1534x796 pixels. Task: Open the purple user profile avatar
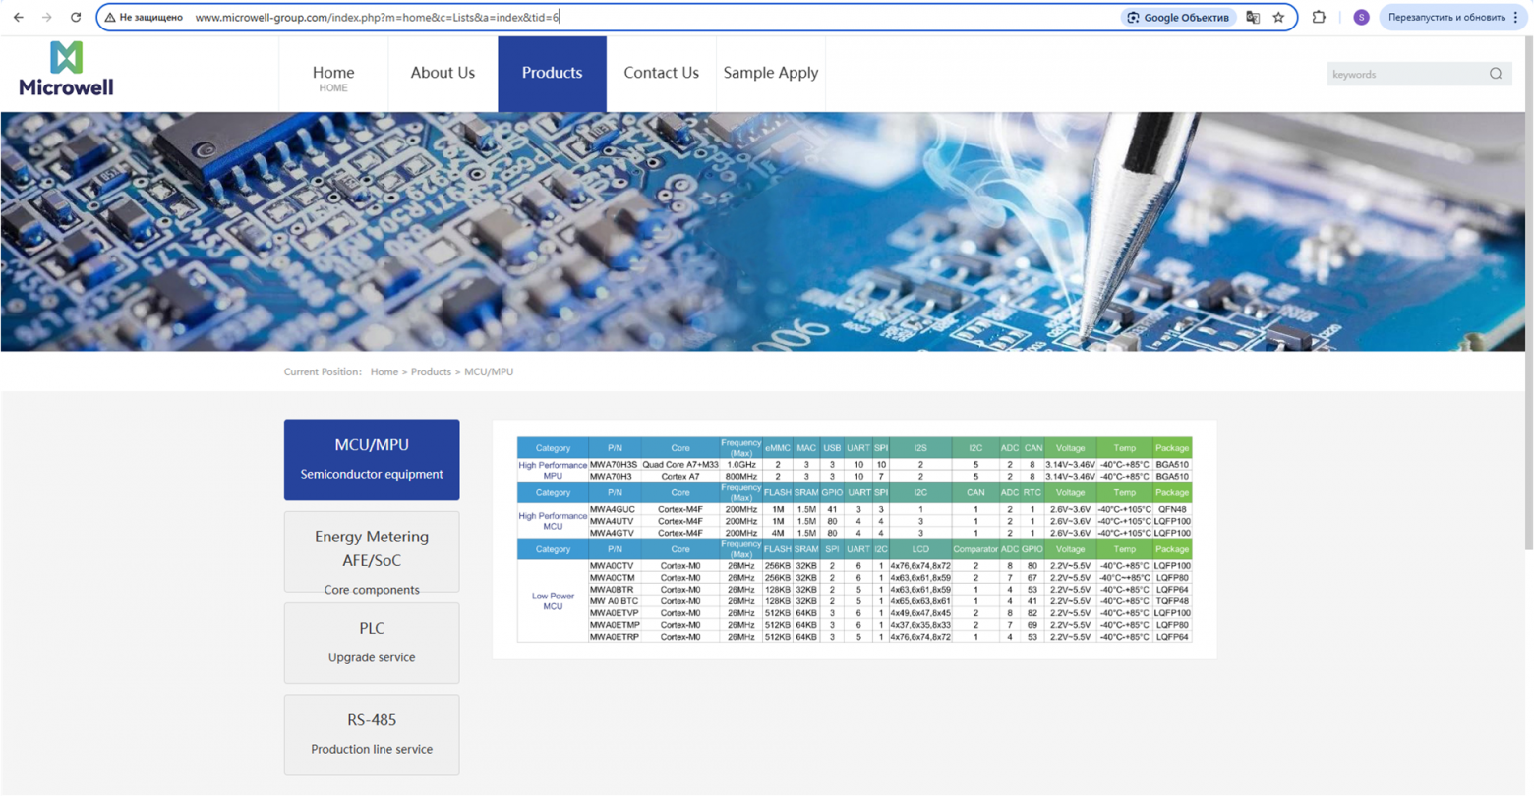pyautogui.click(x=1361, y=17)
